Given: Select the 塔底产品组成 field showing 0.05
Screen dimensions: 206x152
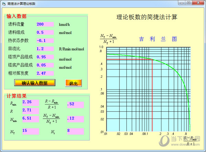Looking at the screenshot, I should point(45,65).
